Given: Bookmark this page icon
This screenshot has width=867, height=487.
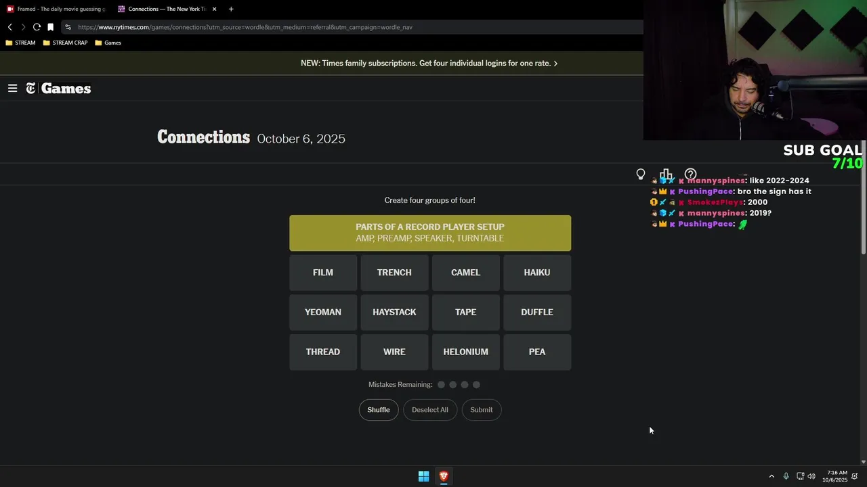Looking at the screenshot, I should [50, 27].
